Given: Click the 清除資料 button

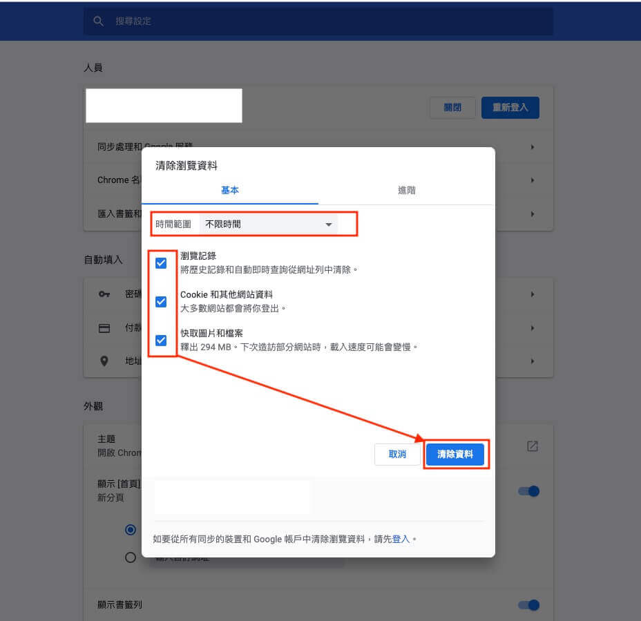Looking at the screenshot, I should coord(455,454).
